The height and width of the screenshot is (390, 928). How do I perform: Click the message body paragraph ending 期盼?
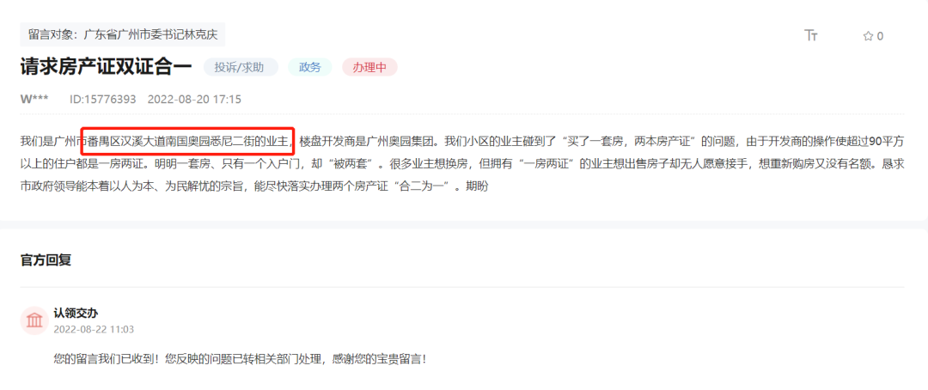point(462,165)
